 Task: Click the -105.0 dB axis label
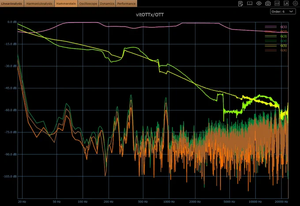10,176
